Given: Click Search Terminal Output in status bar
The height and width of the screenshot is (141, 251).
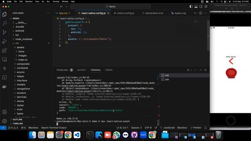Looking at the screenshot, I should 54,128.
